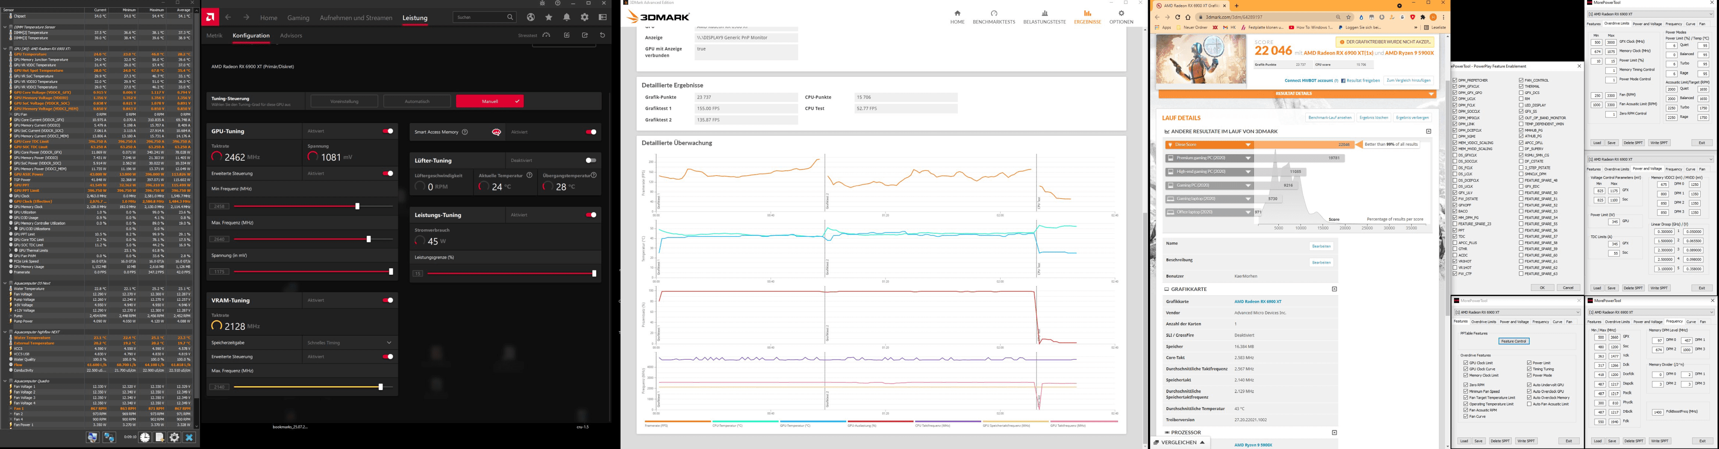Open Radeon notifications bell

(567, 18)
